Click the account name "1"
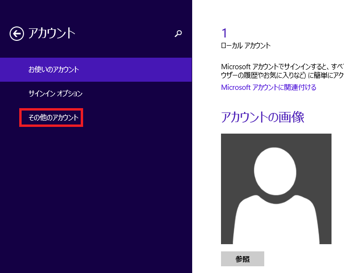This screenshot has height=273, width=344. pyautogui.click(x=224, y=33)
